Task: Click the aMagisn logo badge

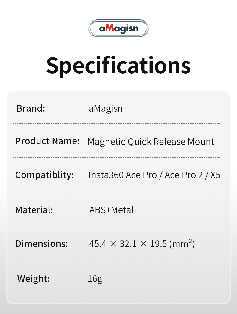Action: pos(119,28)
